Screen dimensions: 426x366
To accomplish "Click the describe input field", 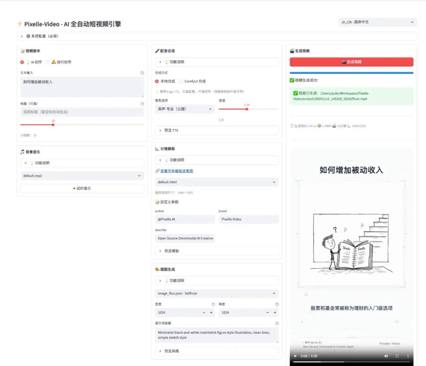I will pyautogui.click(x=185, y=238).
